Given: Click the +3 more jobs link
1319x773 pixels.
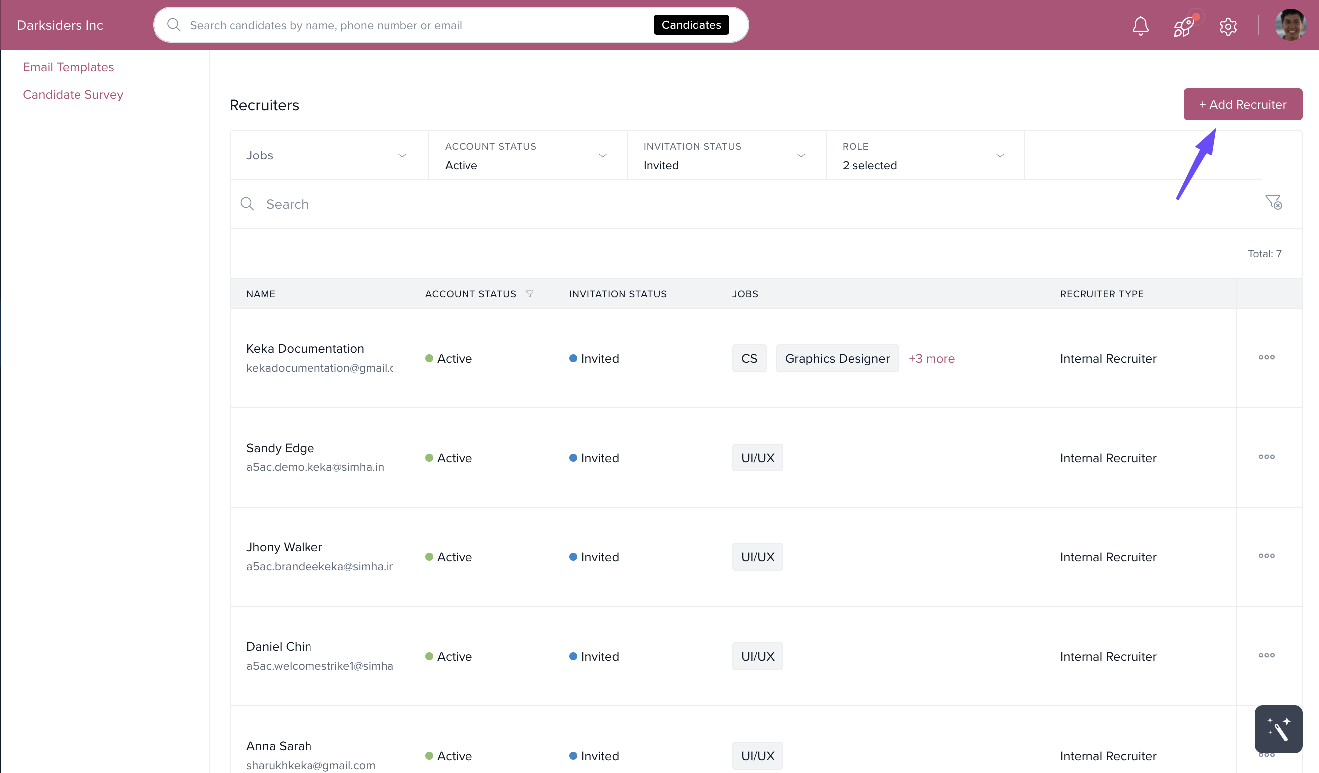Looking at the screenshot, I should click(x=931, y=359).
